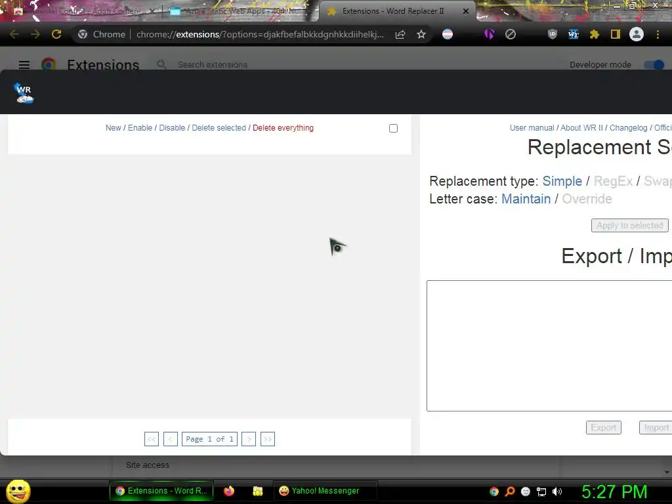This screenshot has width=672, height=504.
Task: Click Delete selected link
Action: coord(219,128)
